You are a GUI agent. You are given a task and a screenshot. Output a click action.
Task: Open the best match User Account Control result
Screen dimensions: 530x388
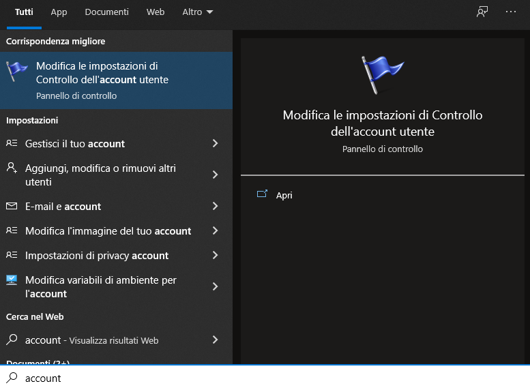coord(116,80)
